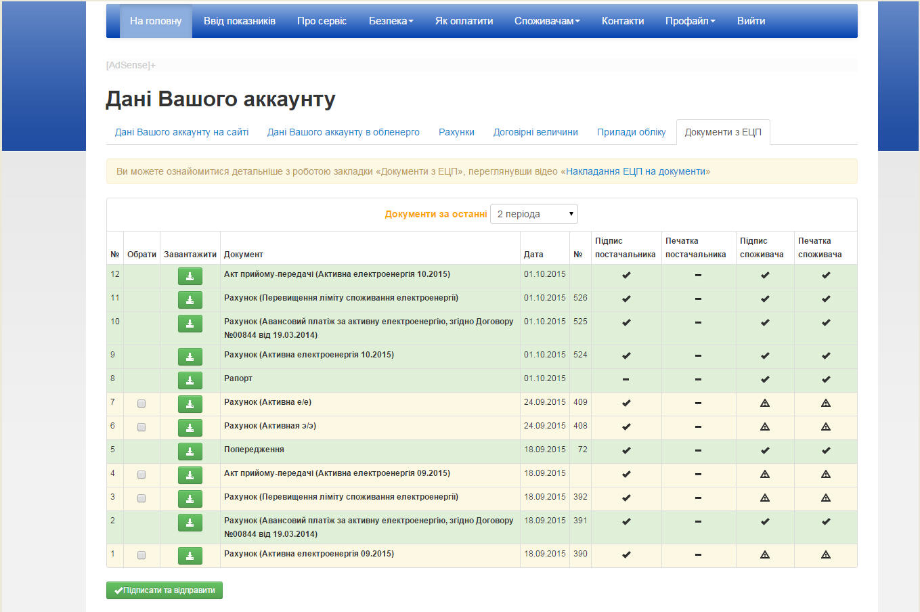
Task: Open Накладання ЕЦП на документи video link
Action: (636, 171)
